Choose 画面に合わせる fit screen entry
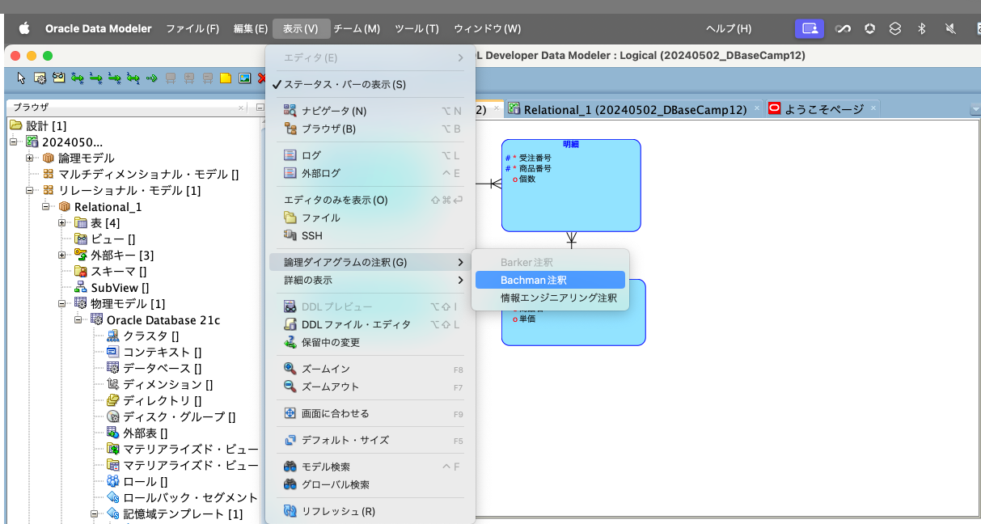The width and height of the screenshot is (981, 524). [x=371, y=413]
